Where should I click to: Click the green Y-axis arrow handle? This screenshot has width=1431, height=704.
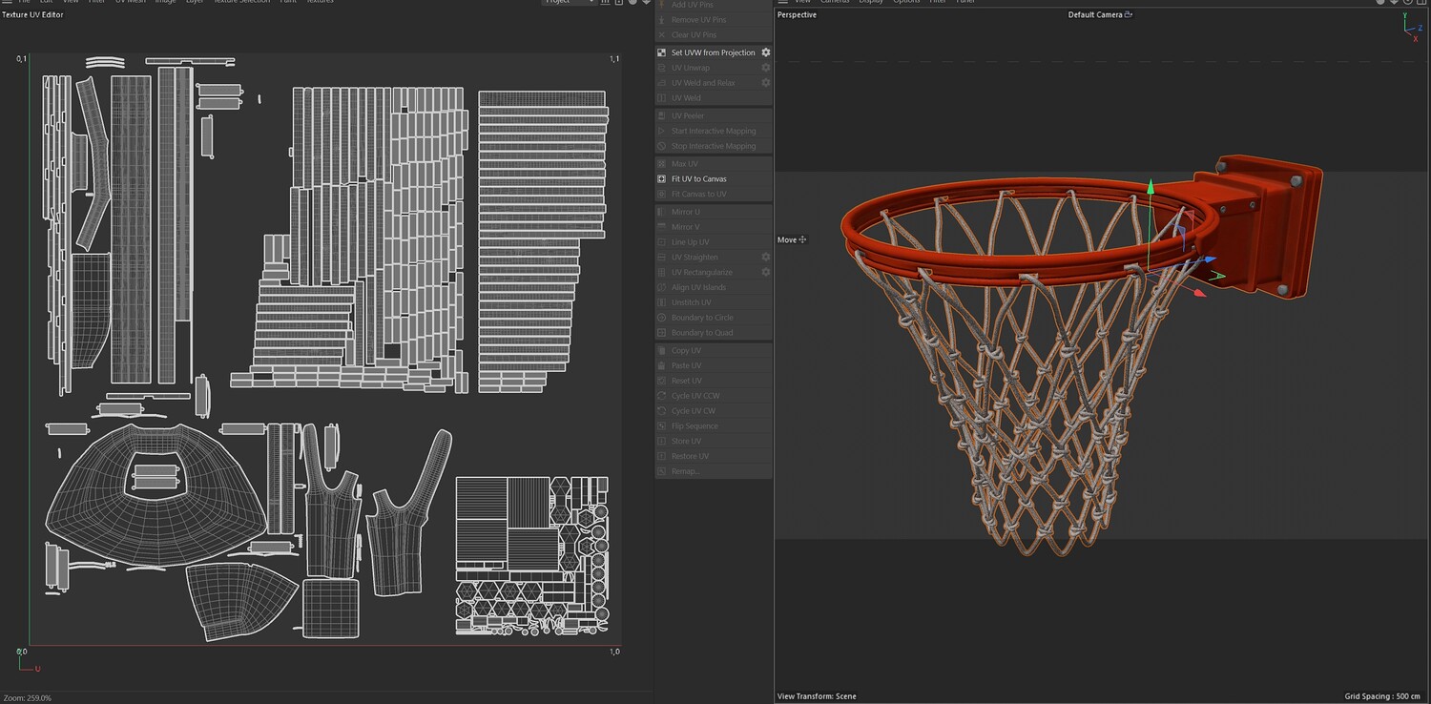[x=1151, y=186]
